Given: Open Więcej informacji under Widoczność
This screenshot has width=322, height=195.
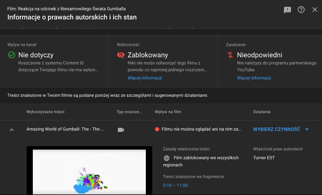Looking at the screenshot, I should pos(145,78).
